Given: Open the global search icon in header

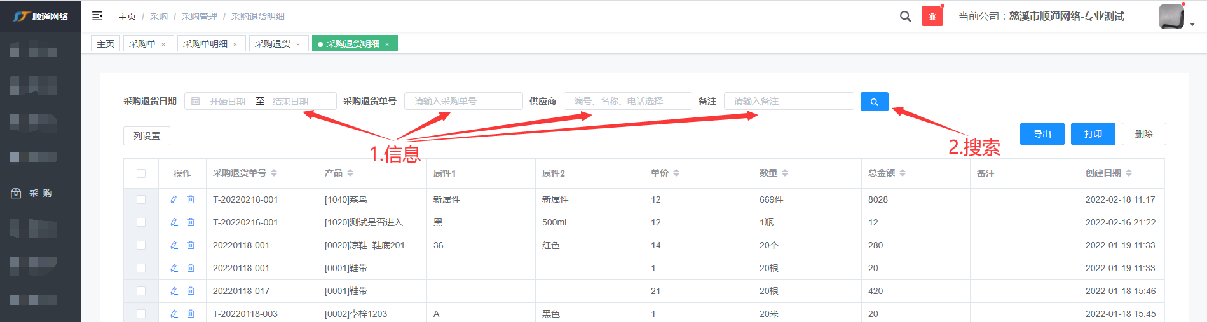Looking at the screenshot, I should coord(905,17).
